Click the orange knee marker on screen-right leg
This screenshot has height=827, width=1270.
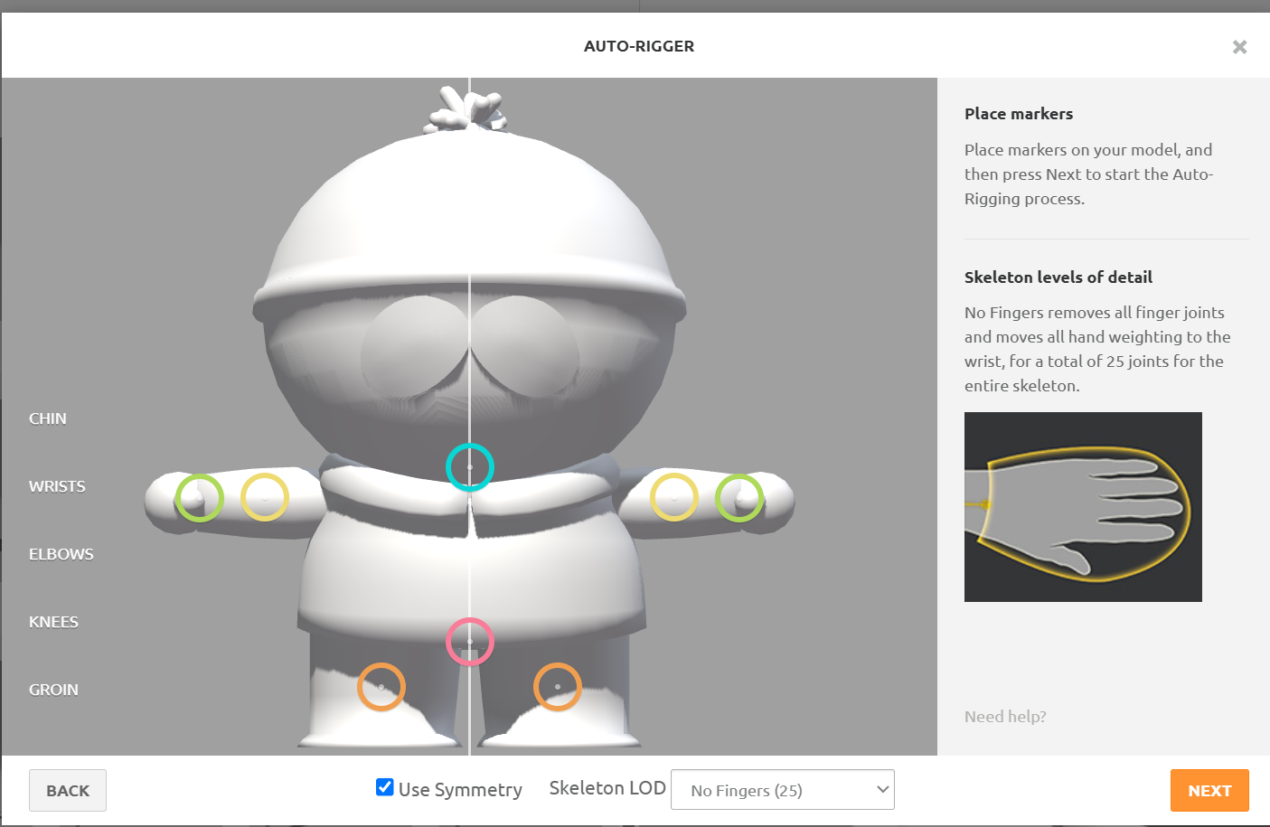coord(557,687)
